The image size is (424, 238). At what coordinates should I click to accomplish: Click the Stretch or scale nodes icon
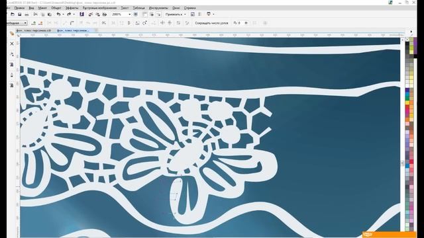[137, 23]
